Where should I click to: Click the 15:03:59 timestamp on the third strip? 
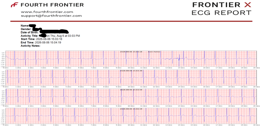pyautogui.click(x=131, y=90)
